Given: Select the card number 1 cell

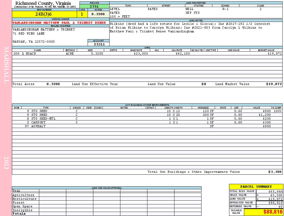Looking at the screenshot, I should point(82,14).
